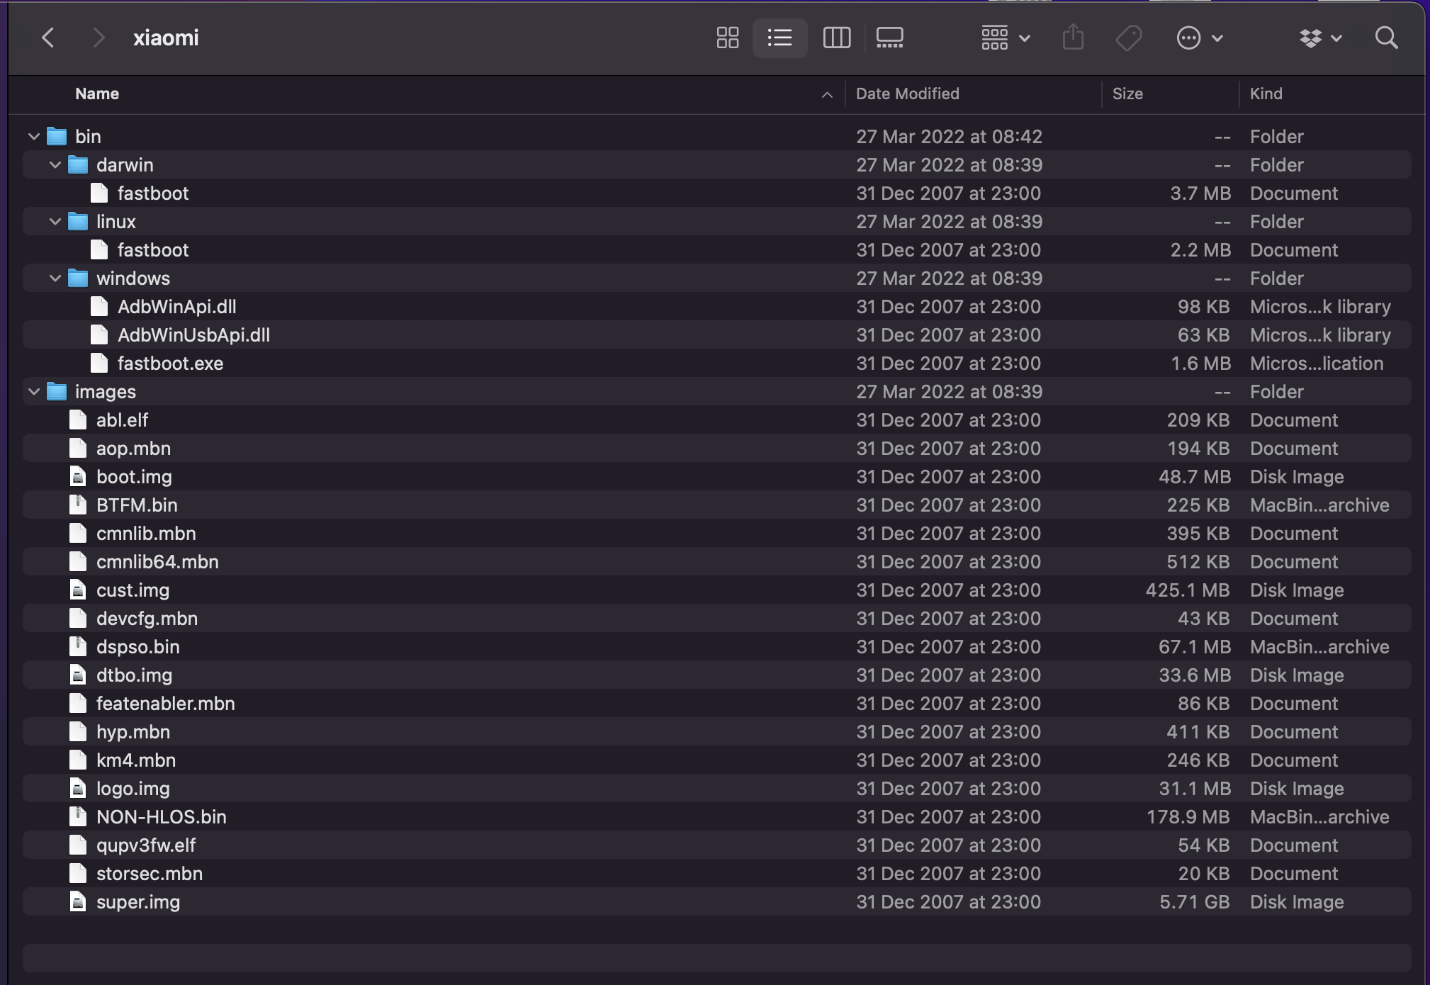Click the super.img disk image icon
The height and width of the screenshot is (985, 1430).
tap(78, 901)
